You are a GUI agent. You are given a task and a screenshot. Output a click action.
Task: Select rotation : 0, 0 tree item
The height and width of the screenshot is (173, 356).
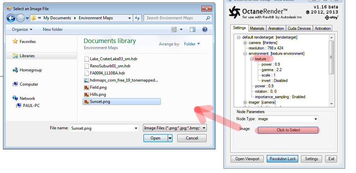pyautogui.click(x=266, y=92)
